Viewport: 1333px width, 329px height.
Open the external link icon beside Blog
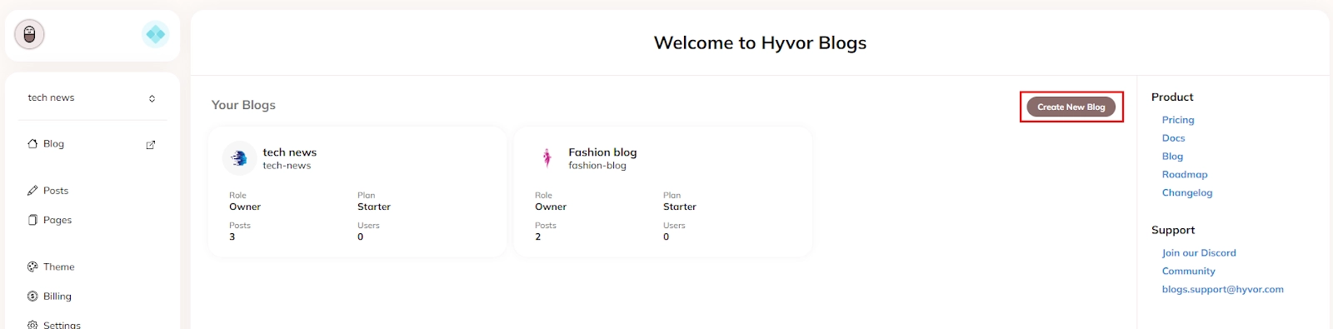coord(151,145)
